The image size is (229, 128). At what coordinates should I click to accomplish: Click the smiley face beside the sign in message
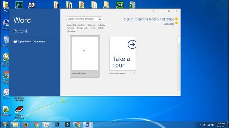176,19
